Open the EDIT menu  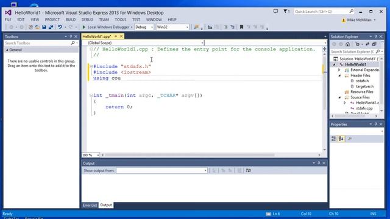[x=21, y=19]
